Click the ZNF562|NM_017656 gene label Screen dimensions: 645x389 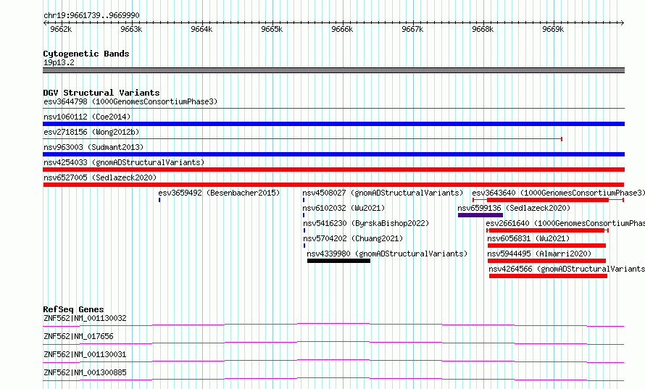[78, 336]
